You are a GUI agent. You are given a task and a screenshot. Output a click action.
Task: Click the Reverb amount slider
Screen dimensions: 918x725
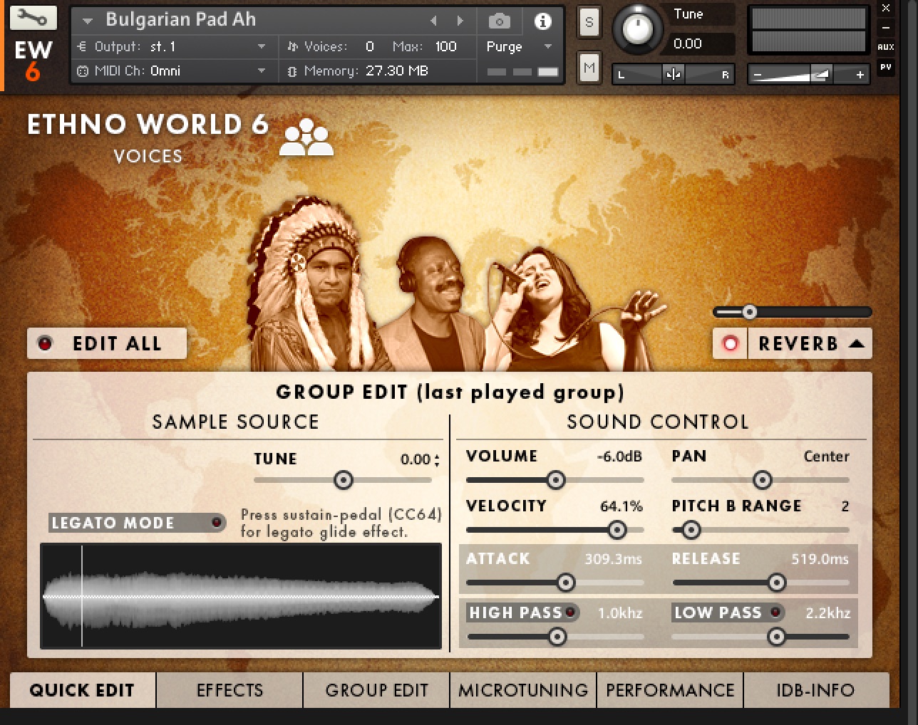tap(792, 312)
